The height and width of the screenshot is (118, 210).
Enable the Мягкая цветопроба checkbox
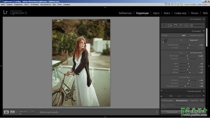pos(38,112)
